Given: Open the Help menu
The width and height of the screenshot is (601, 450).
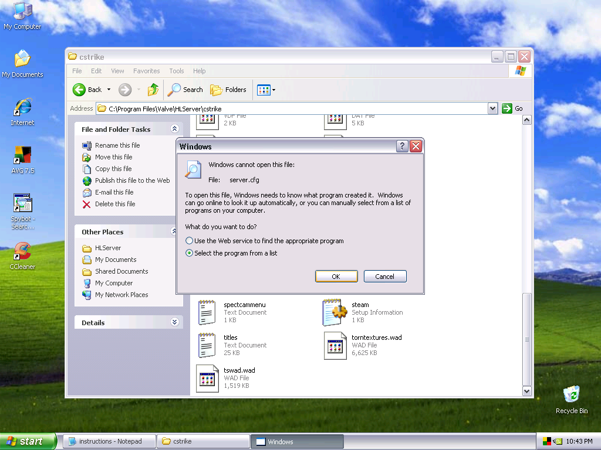Looking at the screenshot, I should pyautogui.click(x=199, y=71).
